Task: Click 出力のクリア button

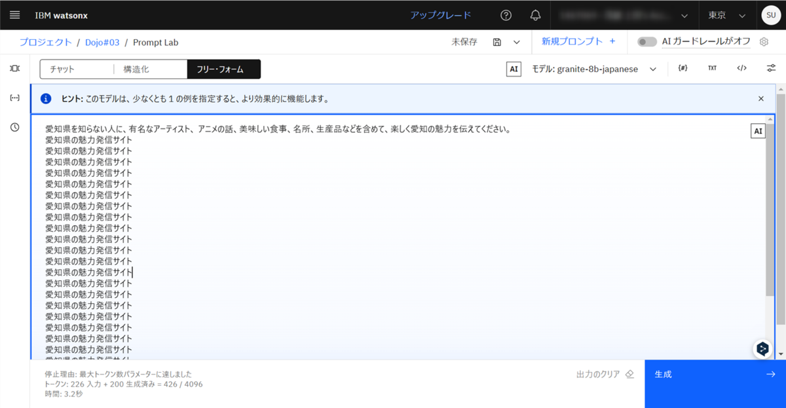Action: click(605, 375)
